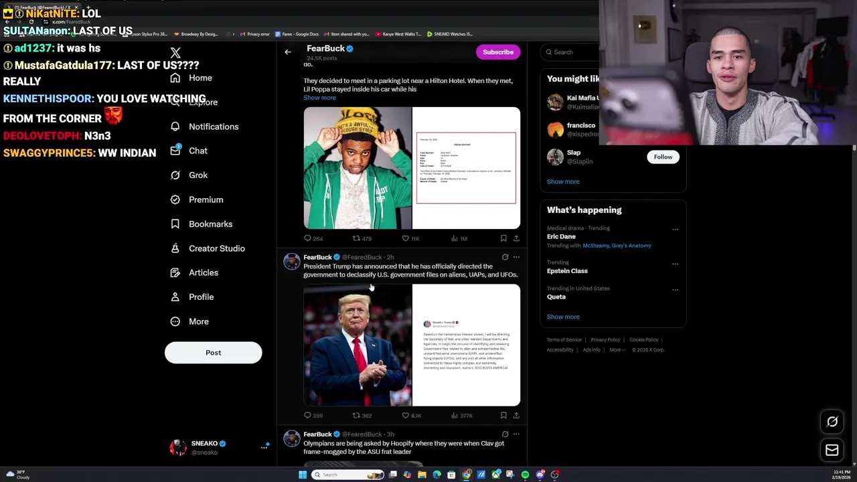Click the Post button

point(213,353)
